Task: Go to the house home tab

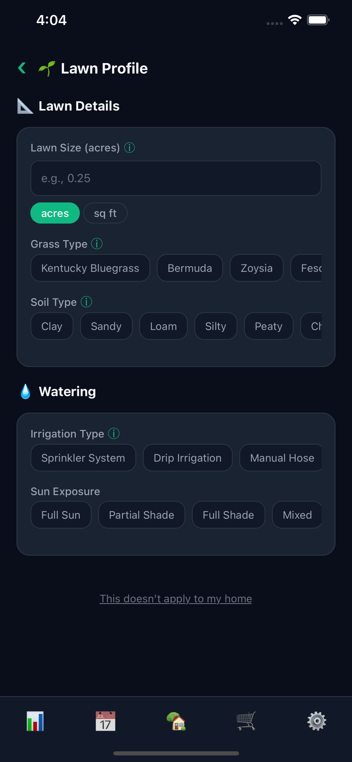Action: coord(176,721)
